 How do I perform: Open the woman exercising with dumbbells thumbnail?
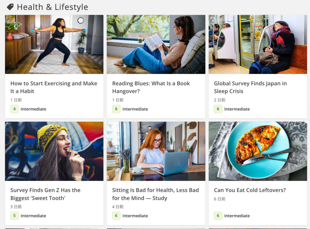(x=54, y=44)
